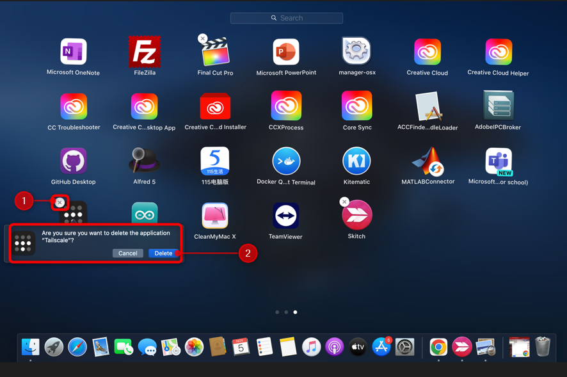Launch FileZilla from Launchpad
Viewport: 567px width, 377px height.
click(x=145, y=52)
